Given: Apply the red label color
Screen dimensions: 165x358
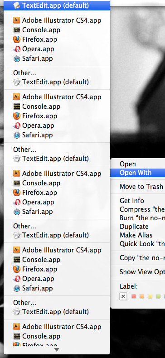Looking at the screenshot, I should click(x=134, y=296).
